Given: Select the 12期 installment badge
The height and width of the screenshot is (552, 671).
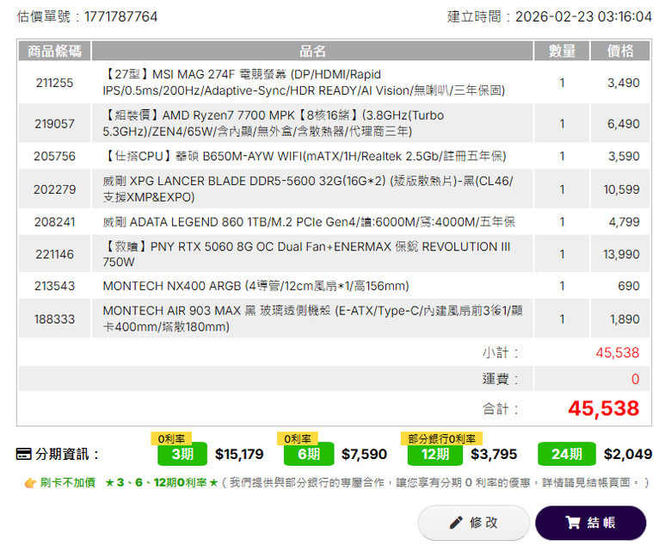Looking at the screenshot, I should click(434, 454).
